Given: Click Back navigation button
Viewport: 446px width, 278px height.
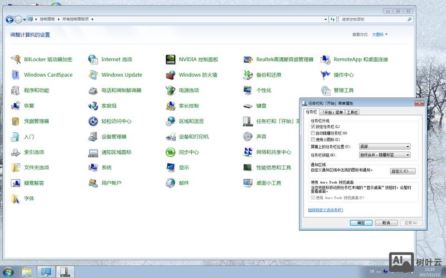Looking at the screenshot, I should [x=9, y=19].
